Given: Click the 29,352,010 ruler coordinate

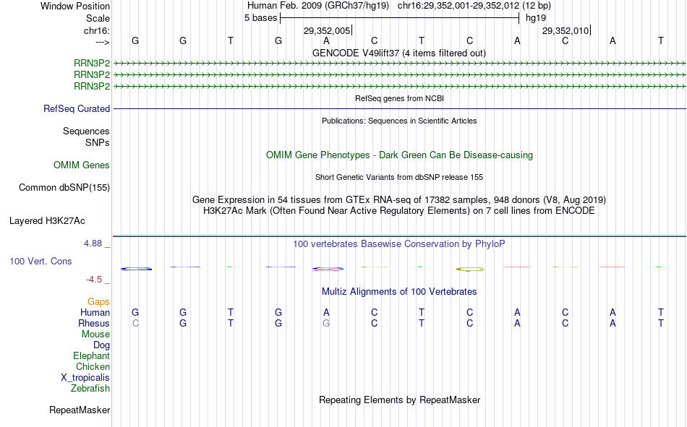Looking at the screenshot, I should click(566, 30).
